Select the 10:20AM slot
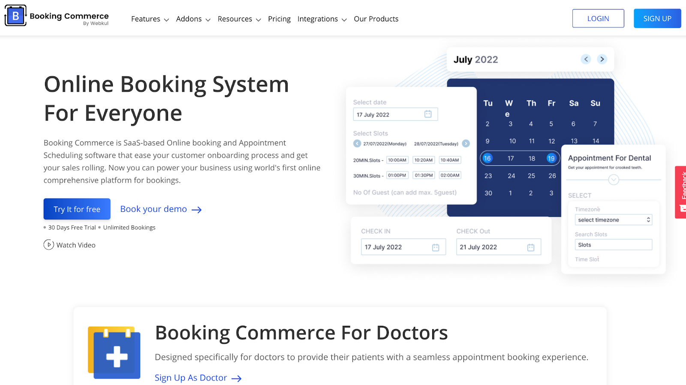The image size is (686, 385). tap(424, 160)
